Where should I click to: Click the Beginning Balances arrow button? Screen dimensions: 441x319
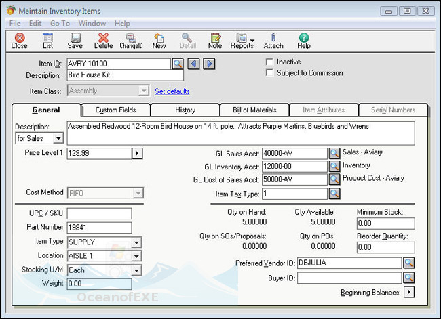[x=409, y=293]
